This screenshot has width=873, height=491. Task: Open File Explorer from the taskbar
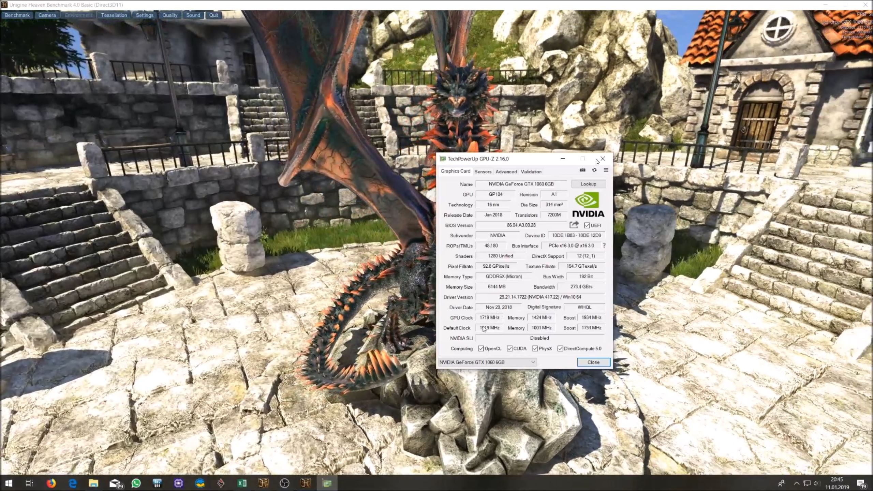click(93, 483)
